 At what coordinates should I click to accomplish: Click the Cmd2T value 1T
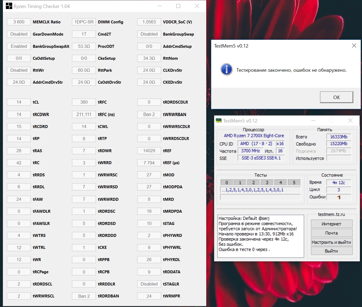84,34
